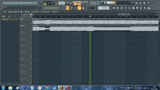Click the Track 1 label
This screenshot has height=90, width=160.
click(x=22, y=19)
